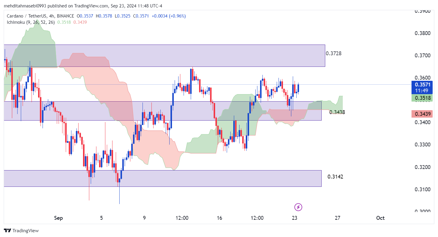Image resolution: width=438 pixels, height=237 pixels.
Task: Click the 0.3142 support zone label
Action: pos(335,177)
